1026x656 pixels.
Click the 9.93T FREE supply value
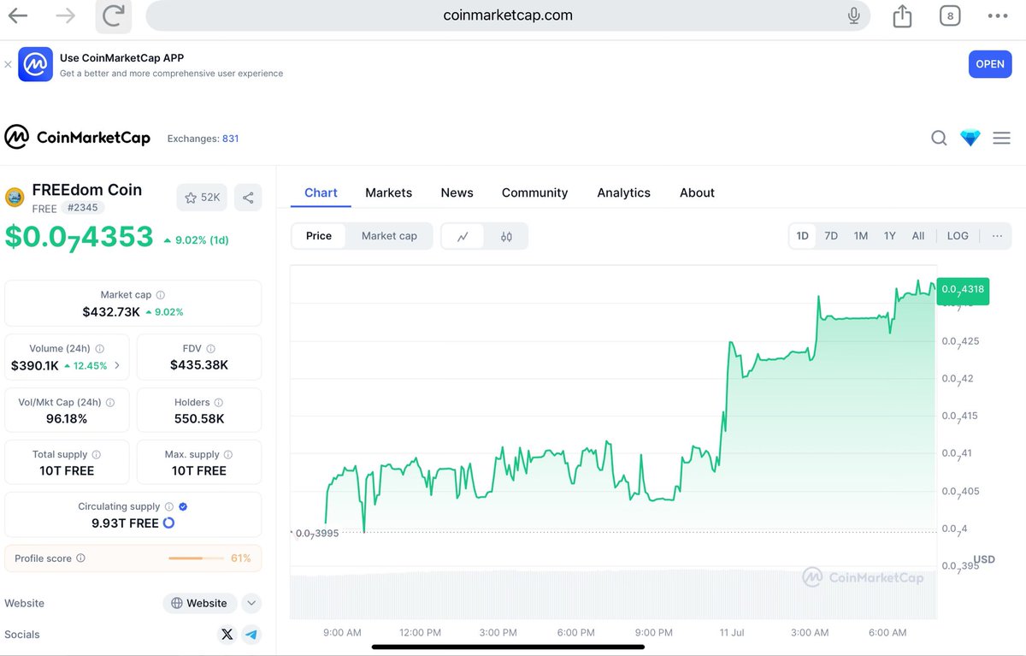125,523
